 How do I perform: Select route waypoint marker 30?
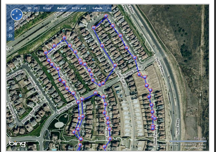[x=70, y=45]
